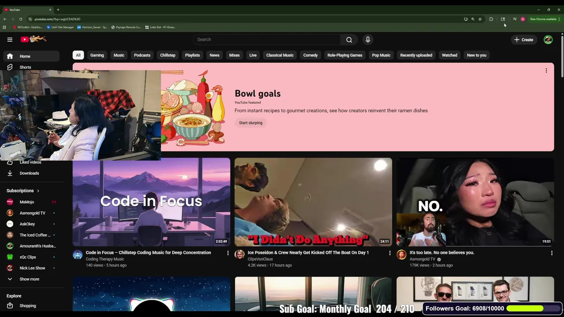Select the Classical Music chip
564x317 pixels.
(x=280, y=55)
